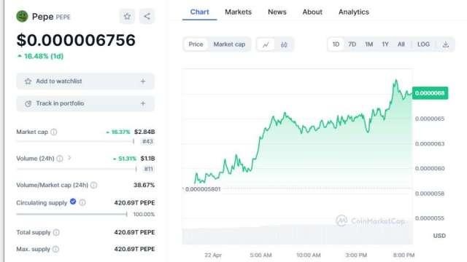Switch to line chart view icon
This screenshot has width=467, height=262.
(x=266, y=44)
